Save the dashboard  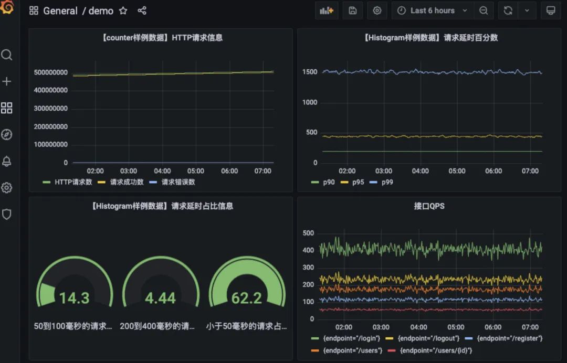coord(353,10)
